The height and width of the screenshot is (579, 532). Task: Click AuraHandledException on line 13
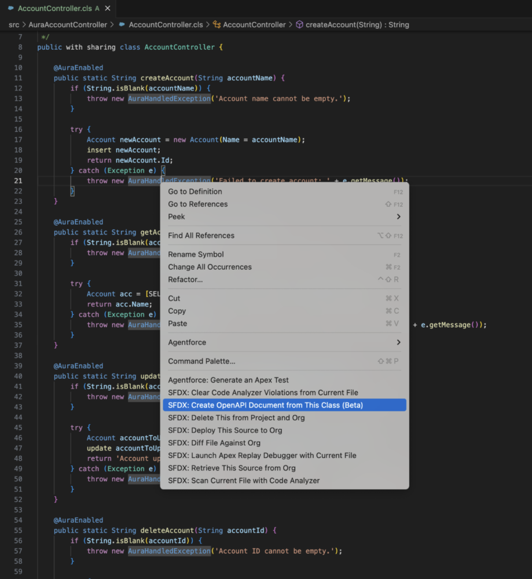pyautogui.click(x=169, y=98)
